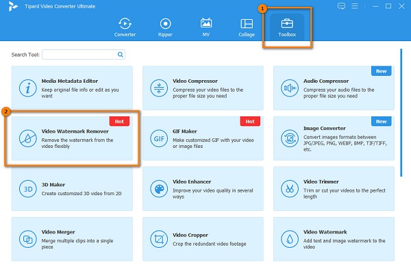The width and height of the screenshot is (411, 265).
Task: Click the Video Watermark droplet icon
Action: (x=290, y=239)
